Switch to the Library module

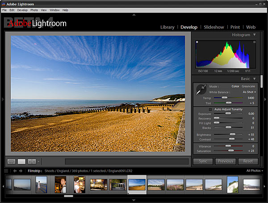click(x=167, y=27)
